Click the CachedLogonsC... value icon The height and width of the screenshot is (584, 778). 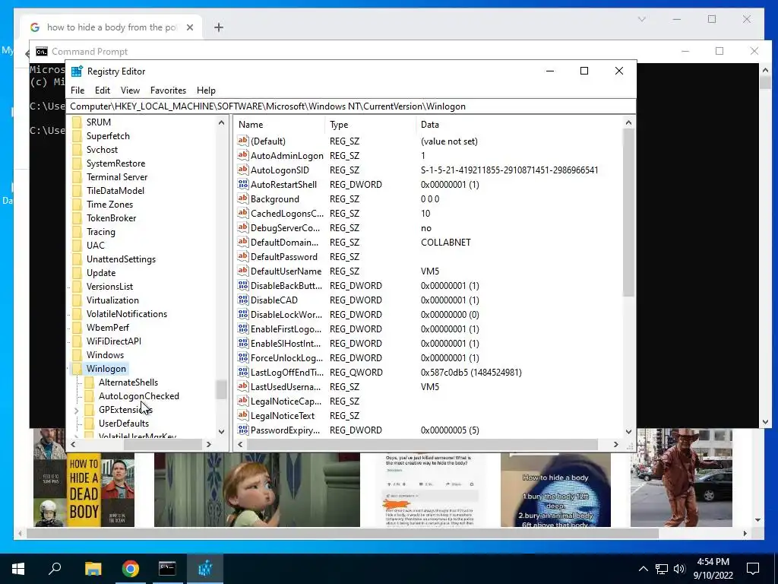242,213
